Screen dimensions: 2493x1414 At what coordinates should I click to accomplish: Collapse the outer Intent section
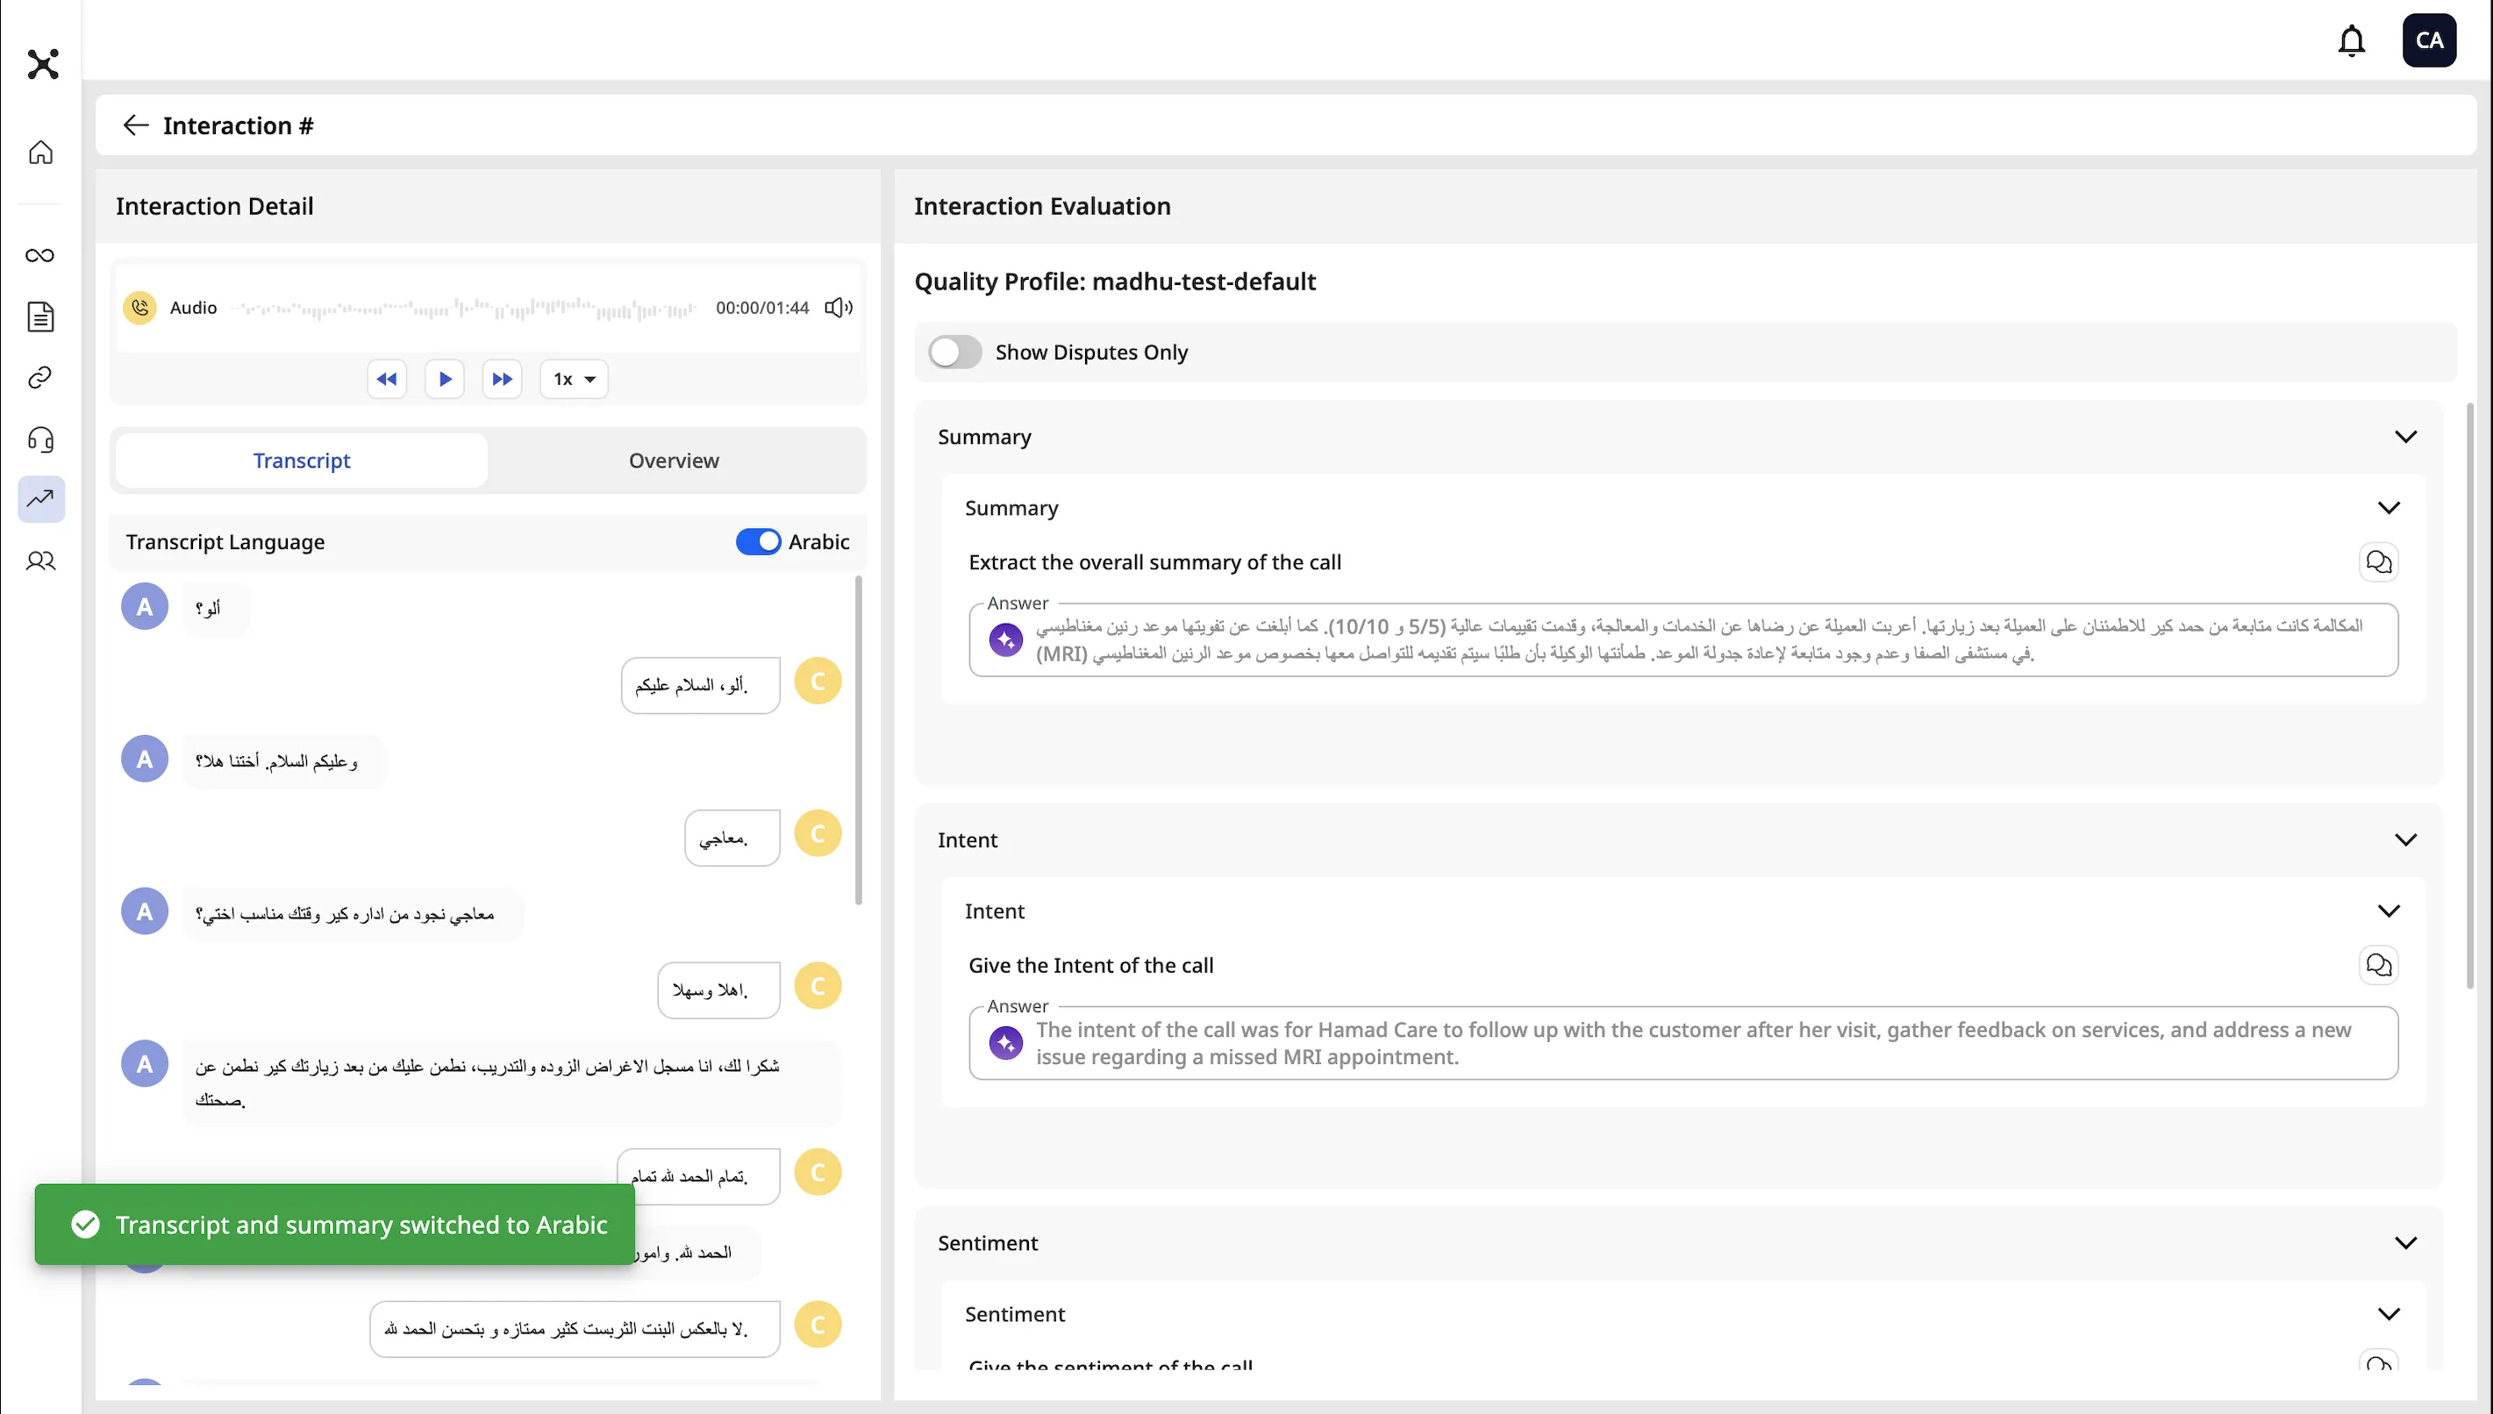click(x=2404, y=840)
